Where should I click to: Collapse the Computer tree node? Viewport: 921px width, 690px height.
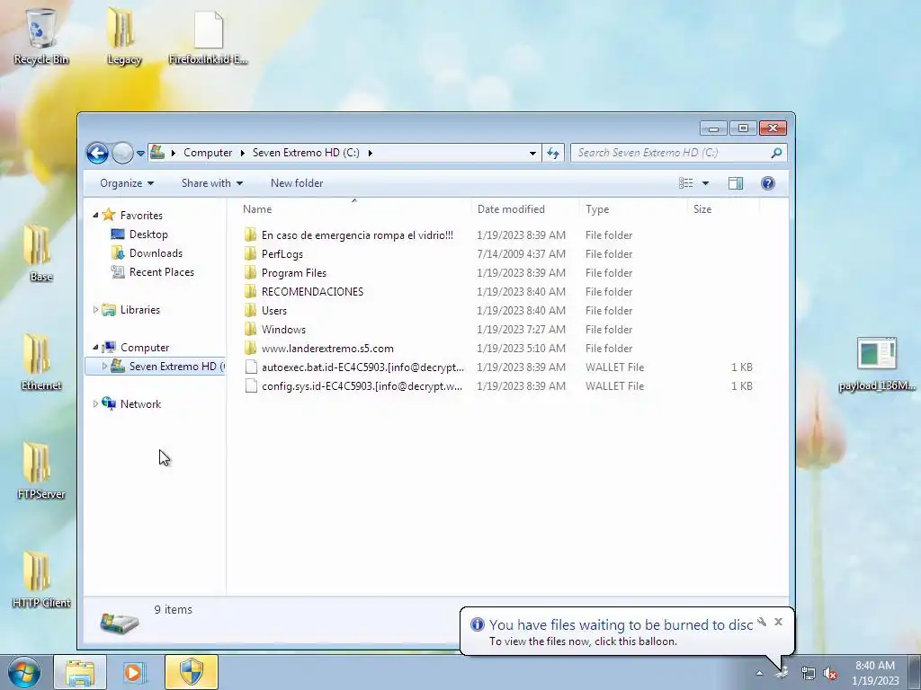pyautogui.click(x=95, y=348)
